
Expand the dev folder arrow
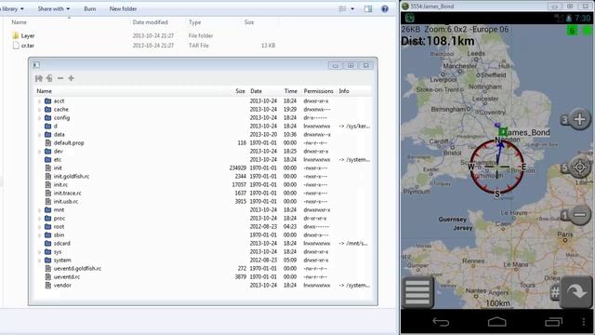pos(39,152)
